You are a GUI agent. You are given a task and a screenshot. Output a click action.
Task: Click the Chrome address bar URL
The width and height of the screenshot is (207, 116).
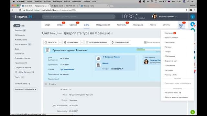[55, 10]
